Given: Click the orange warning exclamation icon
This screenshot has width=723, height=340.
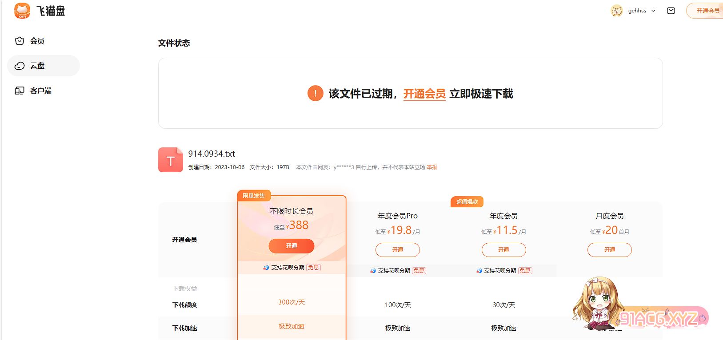Looking at the screenshot, I should pyautogui.click(x=315, y=93).
